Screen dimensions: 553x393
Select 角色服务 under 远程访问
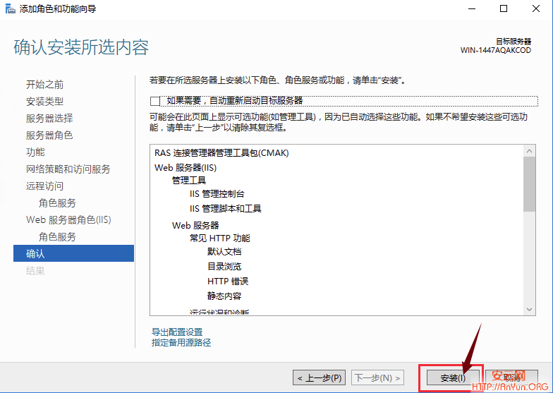58,203
